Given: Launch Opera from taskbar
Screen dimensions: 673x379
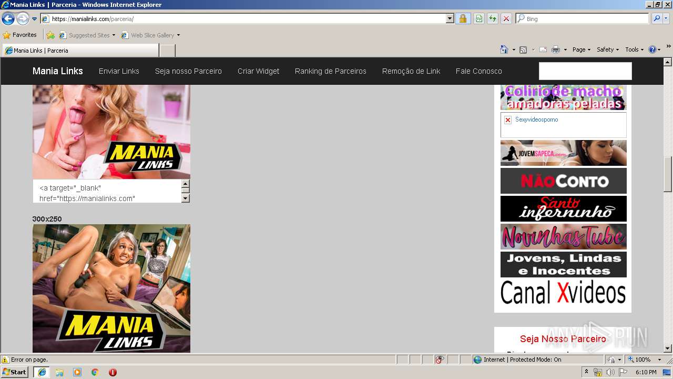Looking at the screenshot, I should click(x=113, y=372).
